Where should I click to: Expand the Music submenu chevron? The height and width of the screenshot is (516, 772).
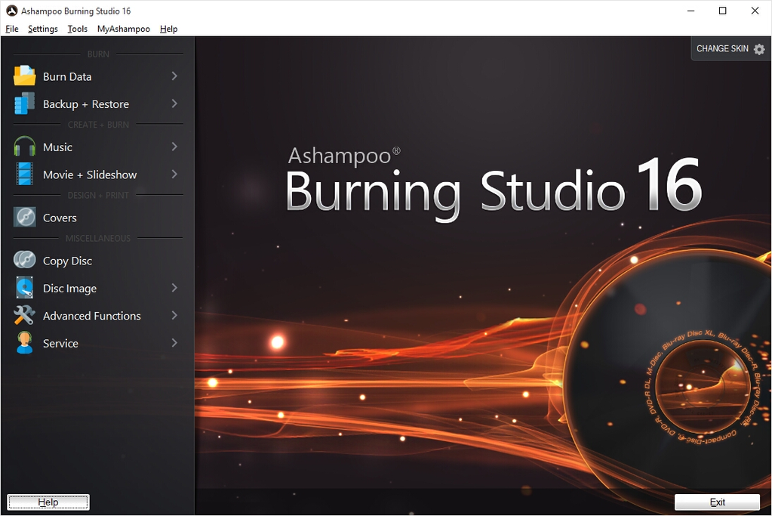174,147
